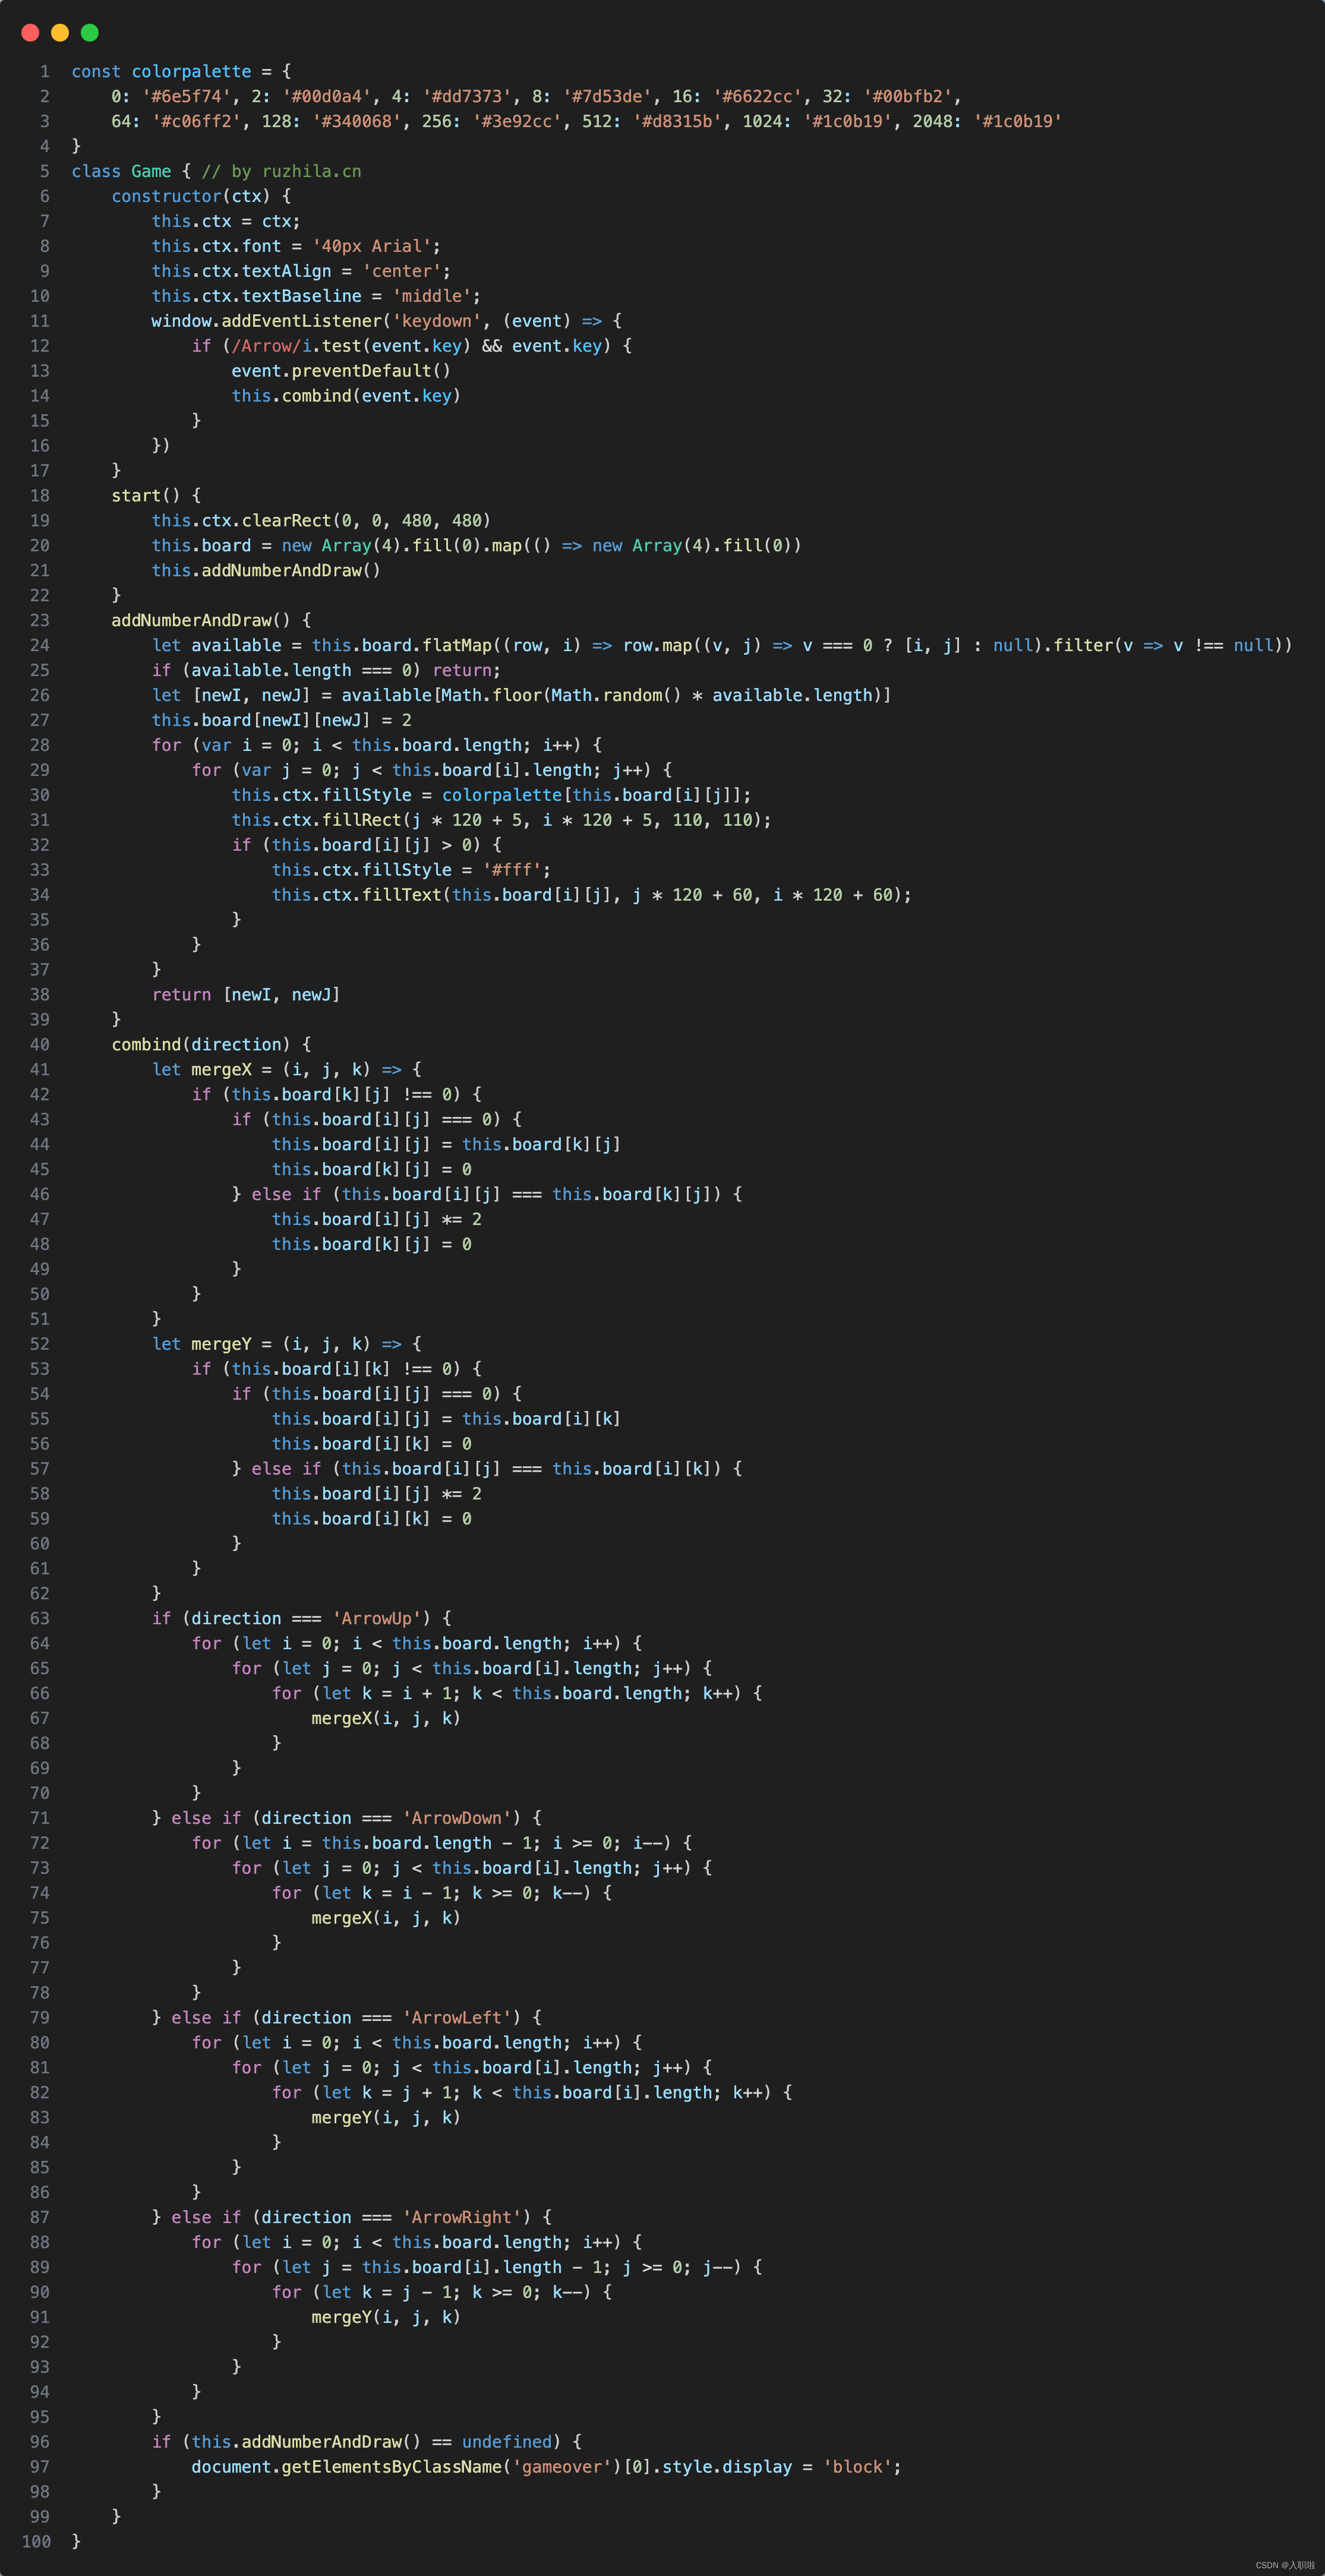Viewport: 1325px width, 2576px height.
Task: Click line number 100 in gutter
Action: click(x=36, y=2541)
